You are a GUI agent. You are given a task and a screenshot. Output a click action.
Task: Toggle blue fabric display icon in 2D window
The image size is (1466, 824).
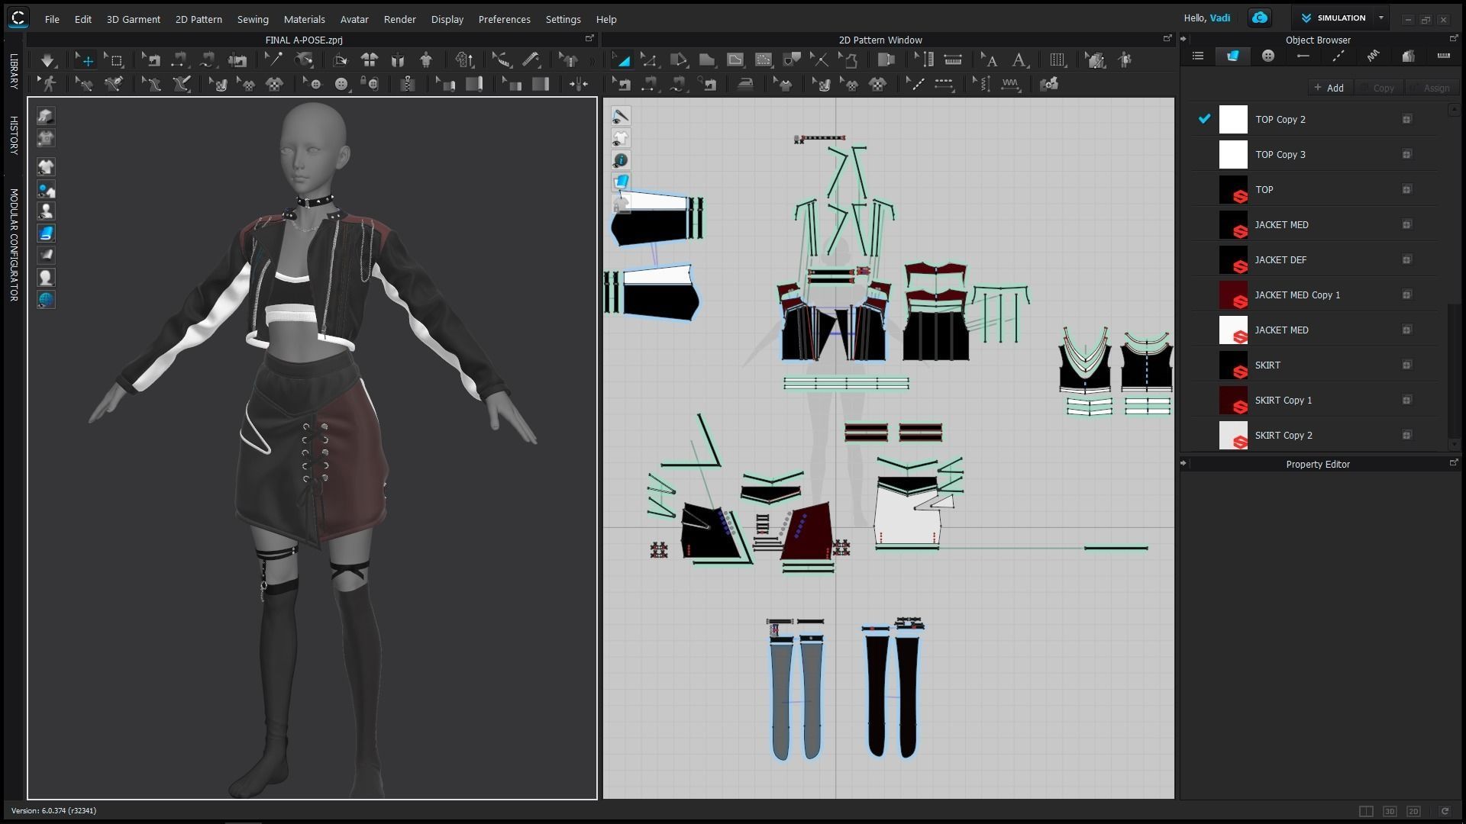tap(621, 182)
